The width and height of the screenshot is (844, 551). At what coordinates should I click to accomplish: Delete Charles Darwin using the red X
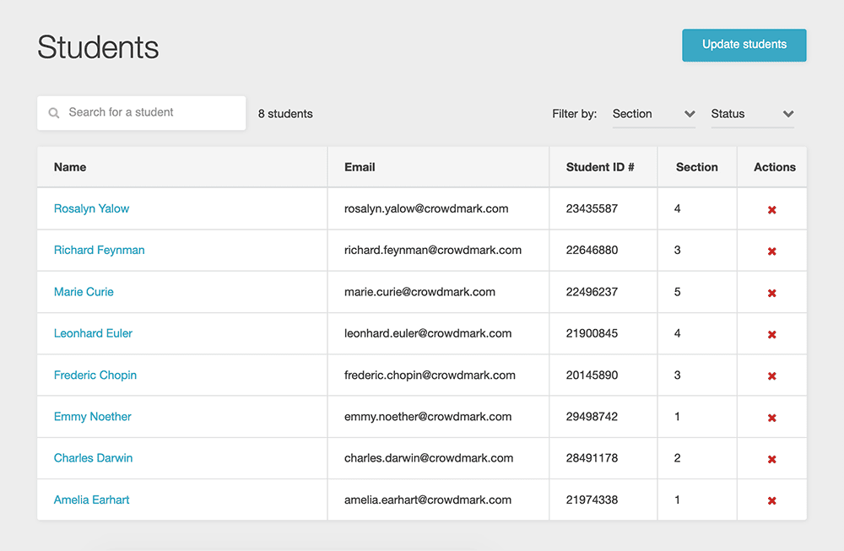click(x=771, y=459)
